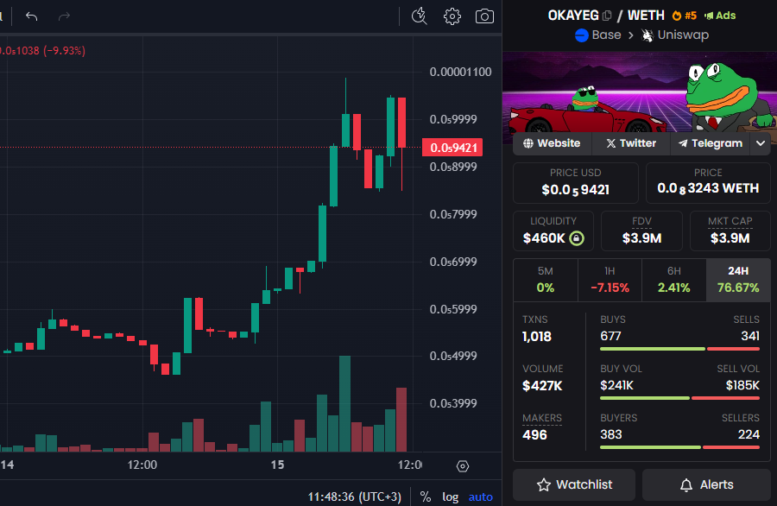Click the buy vol versus sell vol bar
Viewport: 777px width, 506px height.
click(x=679, y=398)
